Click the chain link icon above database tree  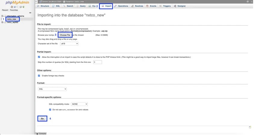pos(30,13)
